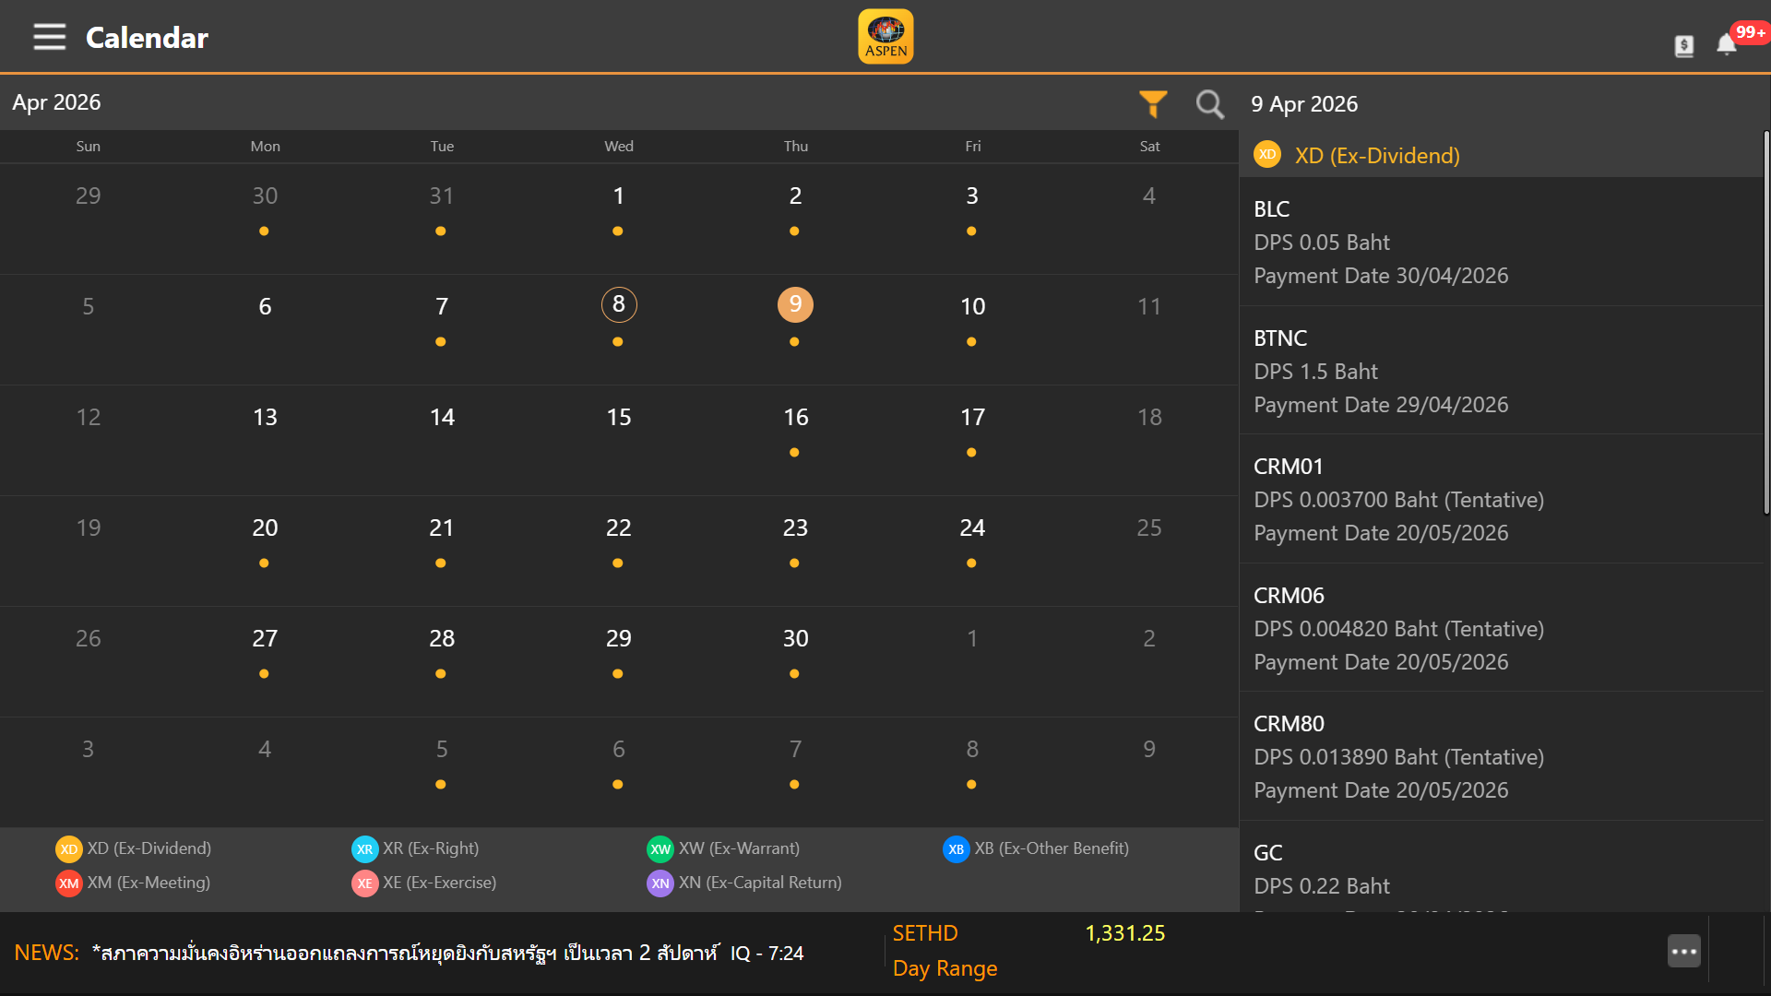The image size is (1771, 996).
Task: Open the notifications bell
Action: pyautogui.click(x=1727, y=44)
